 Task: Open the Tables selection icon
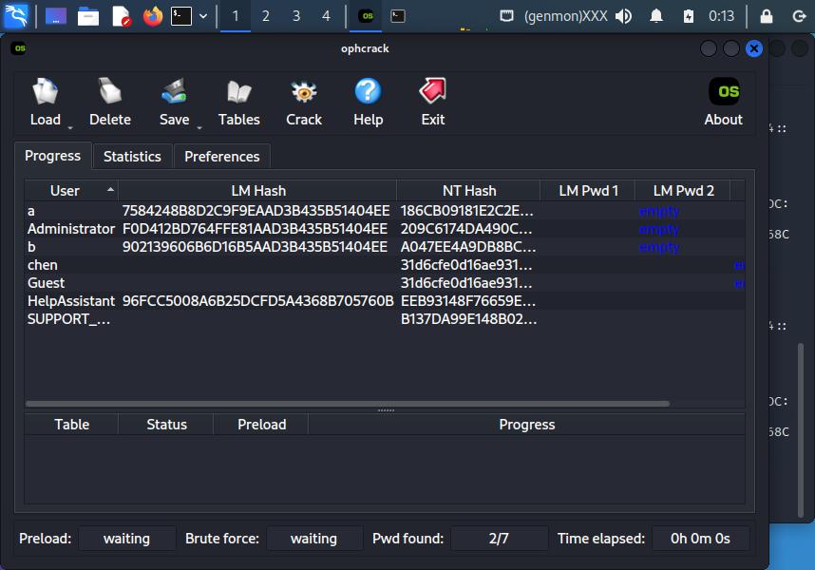point(238,90)
